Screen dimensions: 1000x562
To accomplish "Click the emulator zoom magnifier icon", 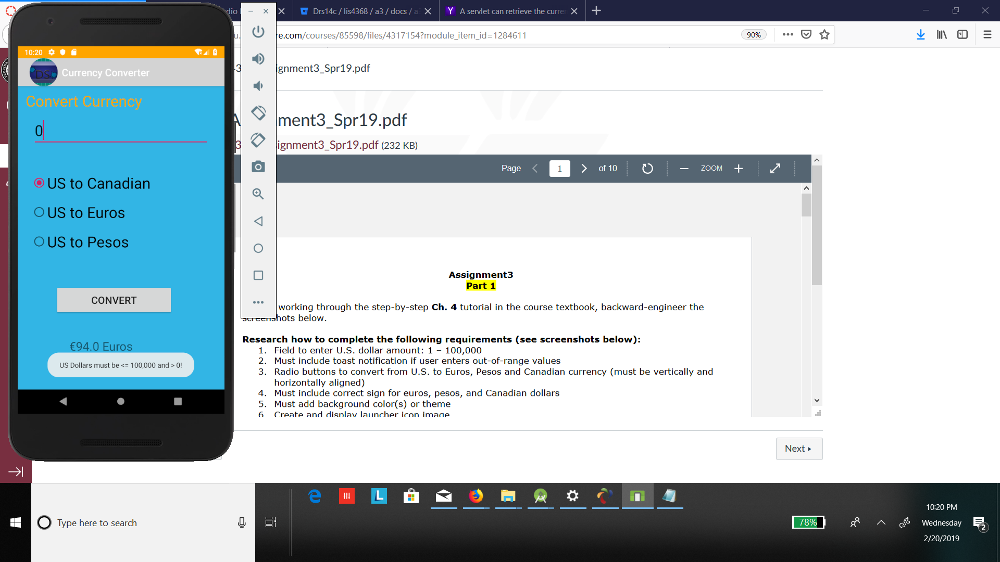I will [258, 194].
